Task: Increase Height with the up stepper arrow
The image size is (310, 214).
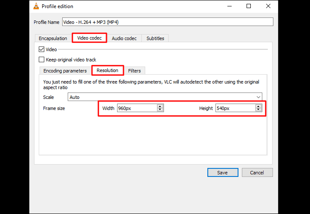Action: click(258, 106)
